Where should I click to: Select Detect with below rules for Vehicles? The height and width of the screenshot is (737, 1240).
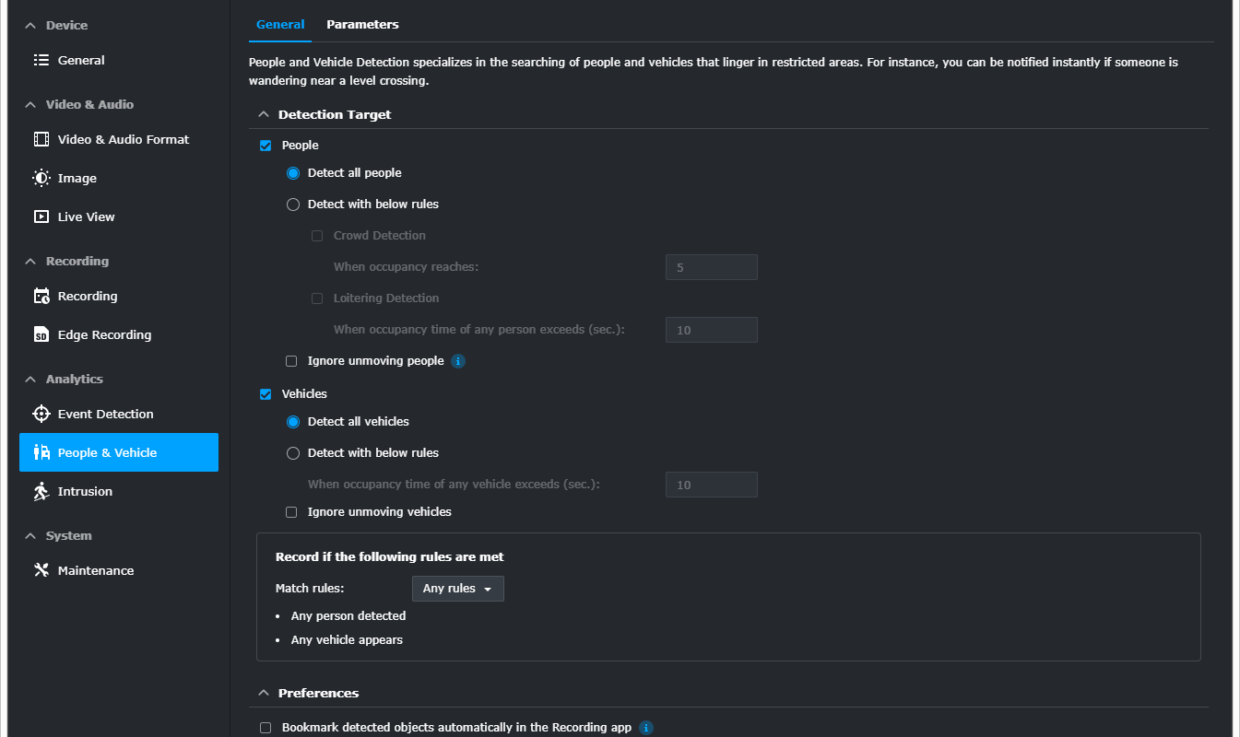click(x=293, y=453)
